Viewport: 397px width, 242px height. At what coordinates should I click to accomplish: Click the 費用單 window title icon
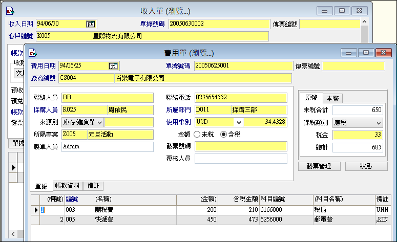click(x=33, y=53)
